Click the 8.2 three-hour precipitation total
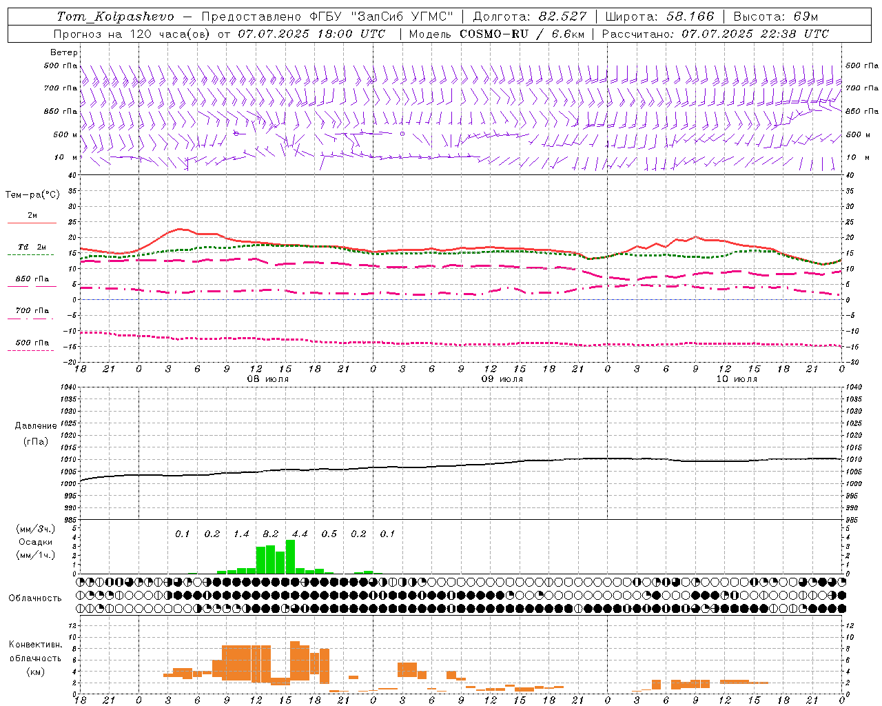This screenshot has width=882, height=706. (x=271, y=534)
